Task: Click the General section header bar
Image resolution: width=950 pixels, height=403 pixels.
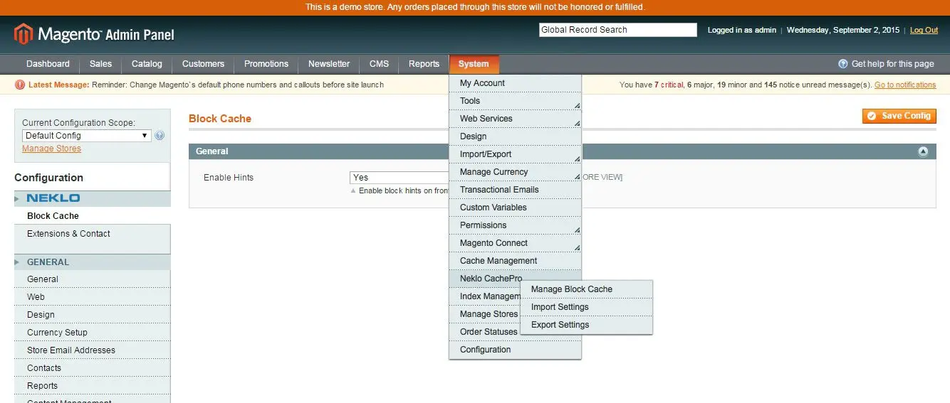Action: pyautogui.click(x=563, y=151)
